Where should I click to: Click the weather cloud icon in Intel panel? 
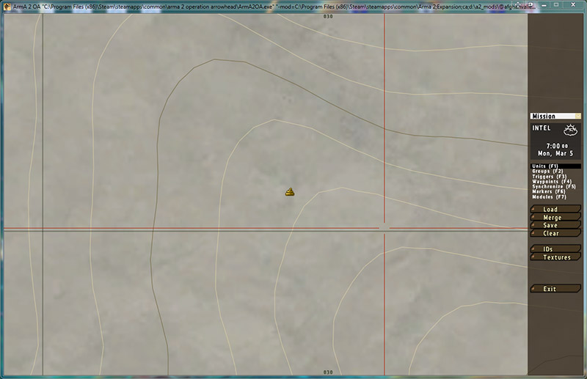click(x=570, y=130)
